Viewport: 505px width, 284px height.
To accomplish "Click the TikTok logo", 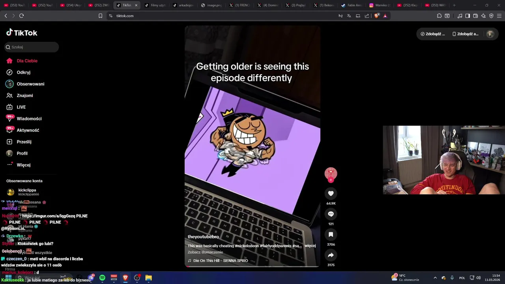I will 22,33.
